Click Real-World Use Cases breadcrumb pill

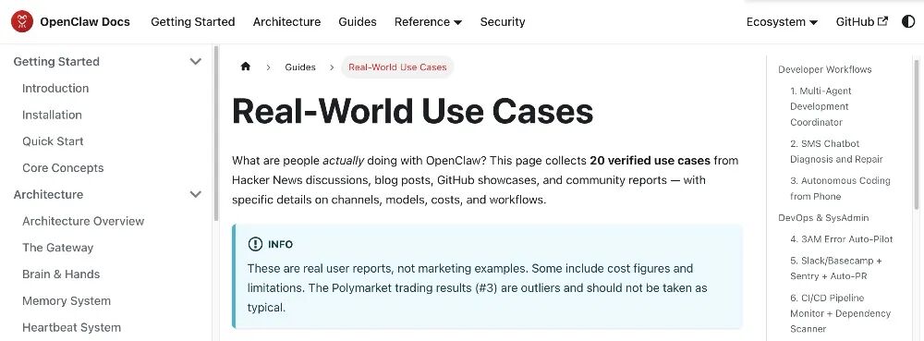pos(397,67)
